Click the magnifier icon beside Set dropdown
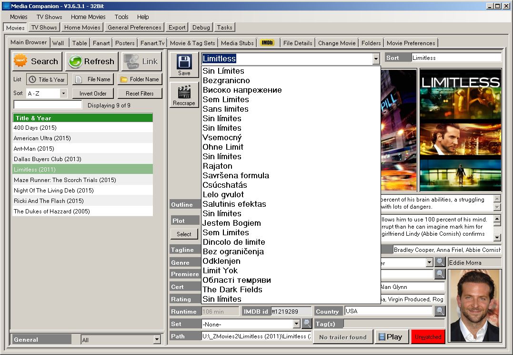The height and width of the screenshot is (355, 513). 307,324
